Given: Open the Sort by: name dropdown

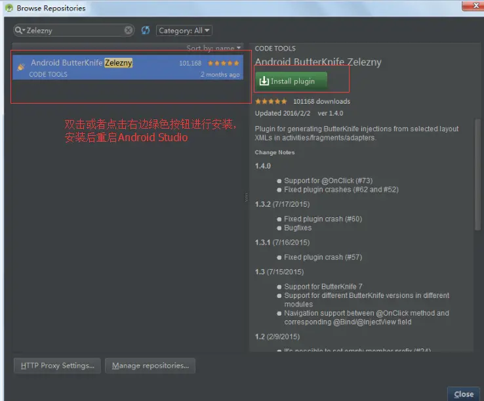Looking at the screenshot, I should click(x=213, y=48).
